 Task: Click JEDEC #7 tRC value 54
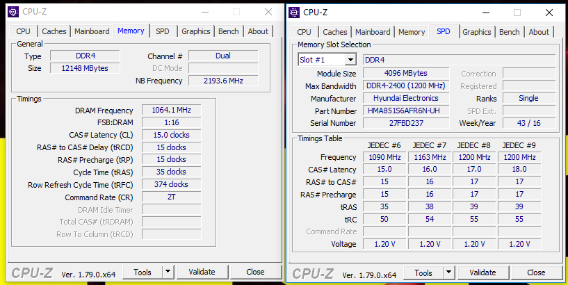[429, 219]
